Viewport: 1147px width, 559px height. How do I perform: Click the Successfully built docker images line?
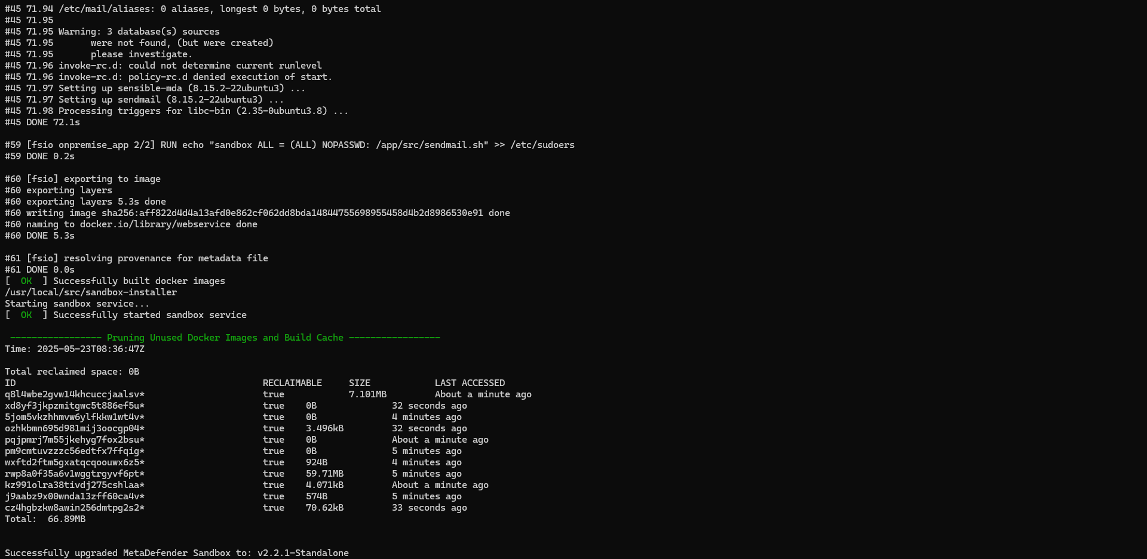115,281
